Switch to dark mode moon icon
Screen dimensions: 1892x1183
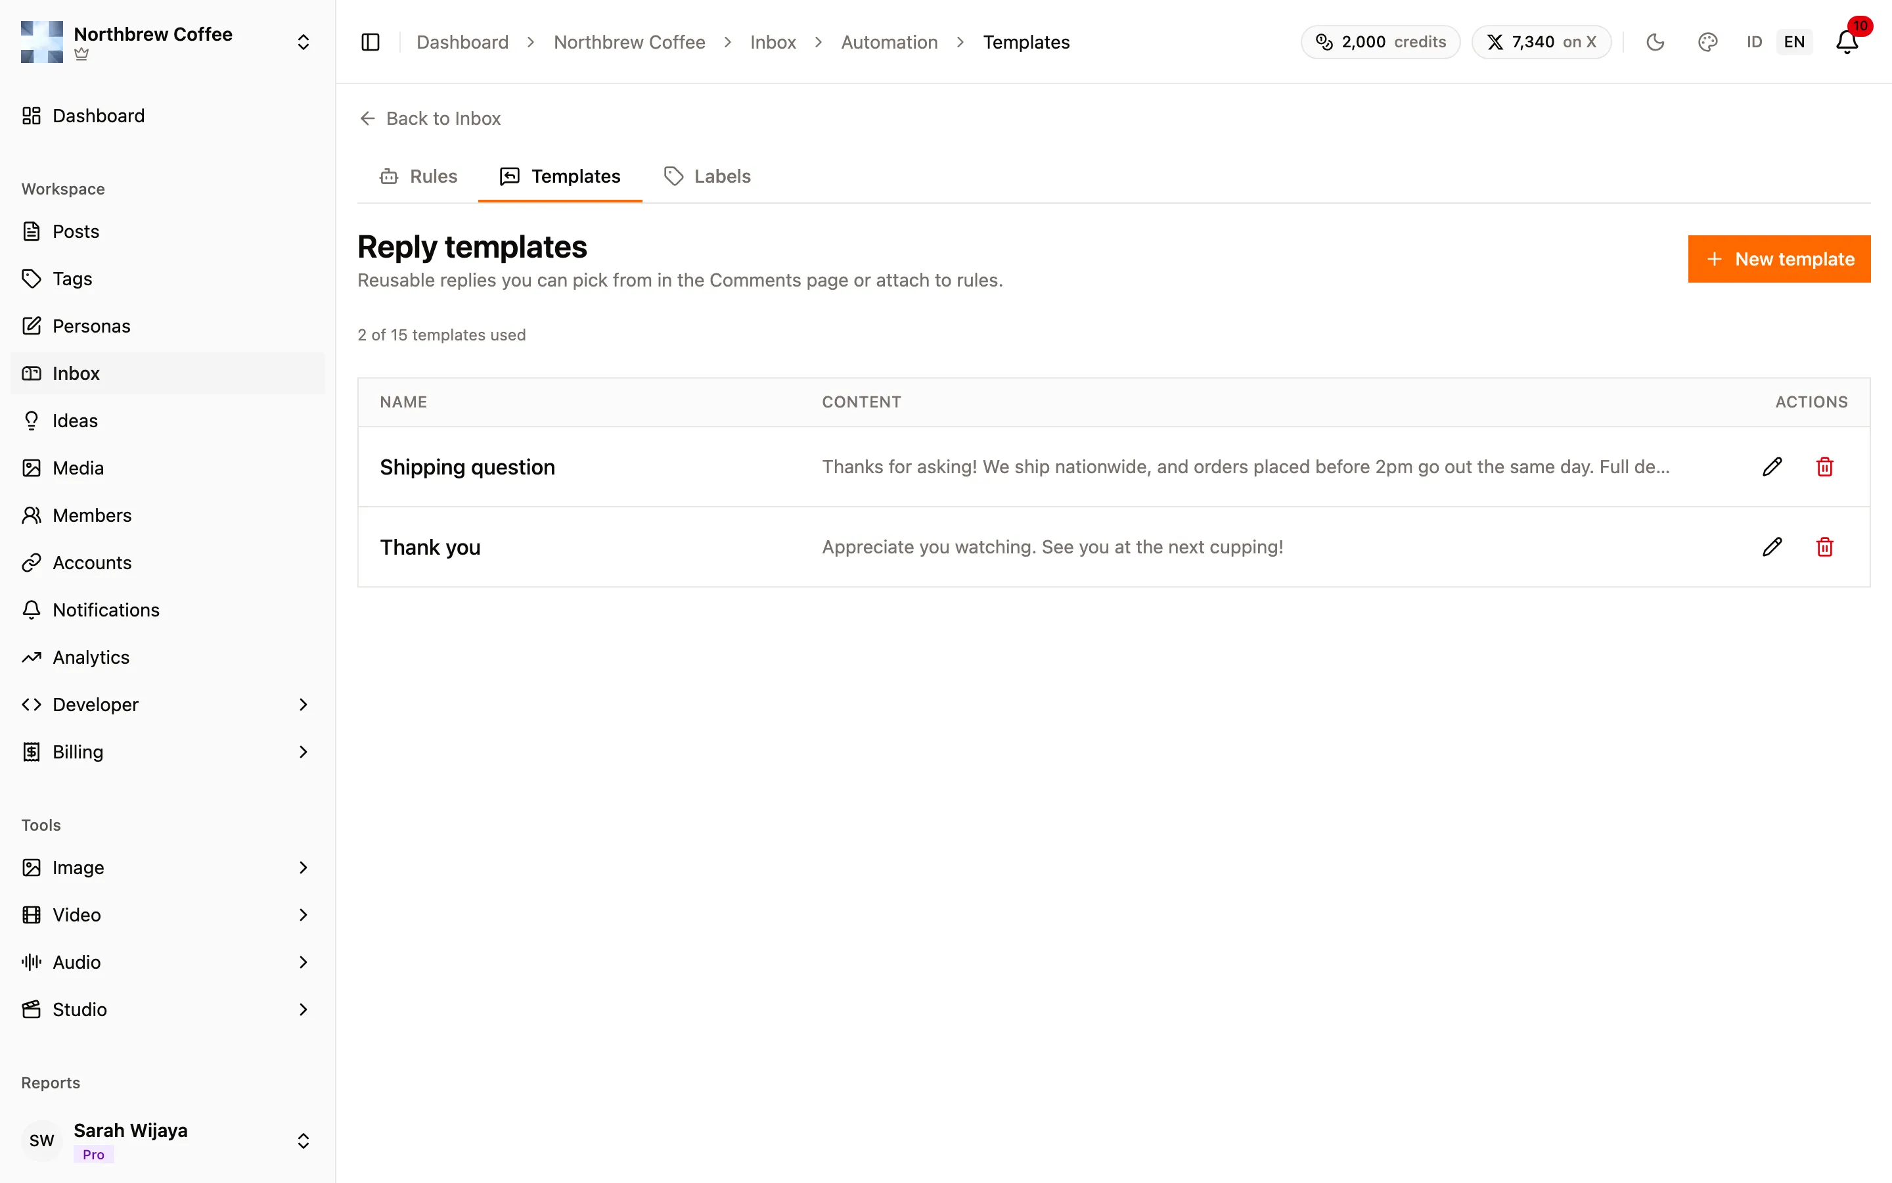click(1655, 42)
